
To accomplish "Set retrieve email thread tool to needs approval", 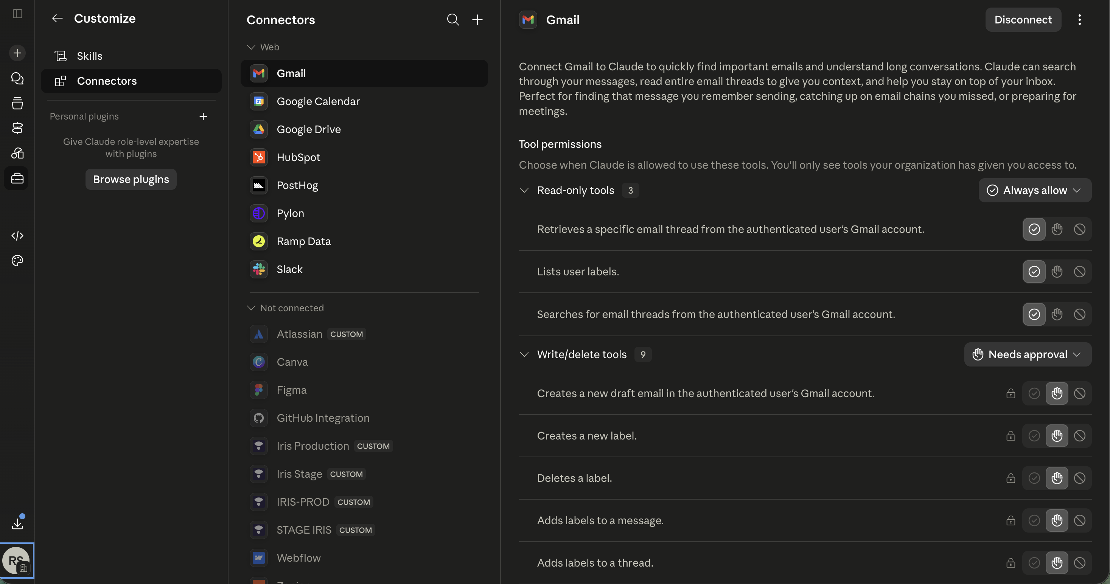I will 1057,229.
